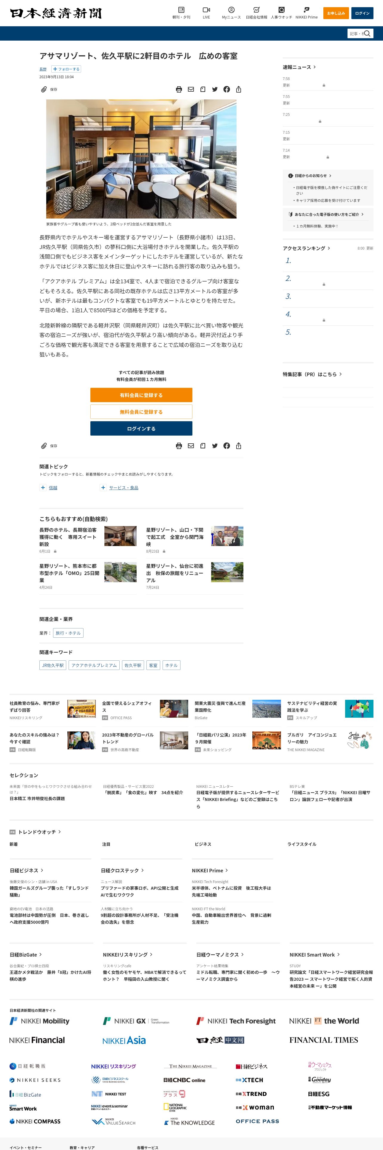Viewport: 383px width, 1150px height.
Task: Print the article using top printer icon
Action: [x=179, y=89]
